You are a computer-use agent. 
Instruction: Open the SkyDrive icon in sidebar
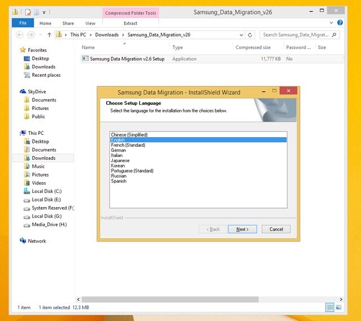pyautogui.click(x=23, y=91)
